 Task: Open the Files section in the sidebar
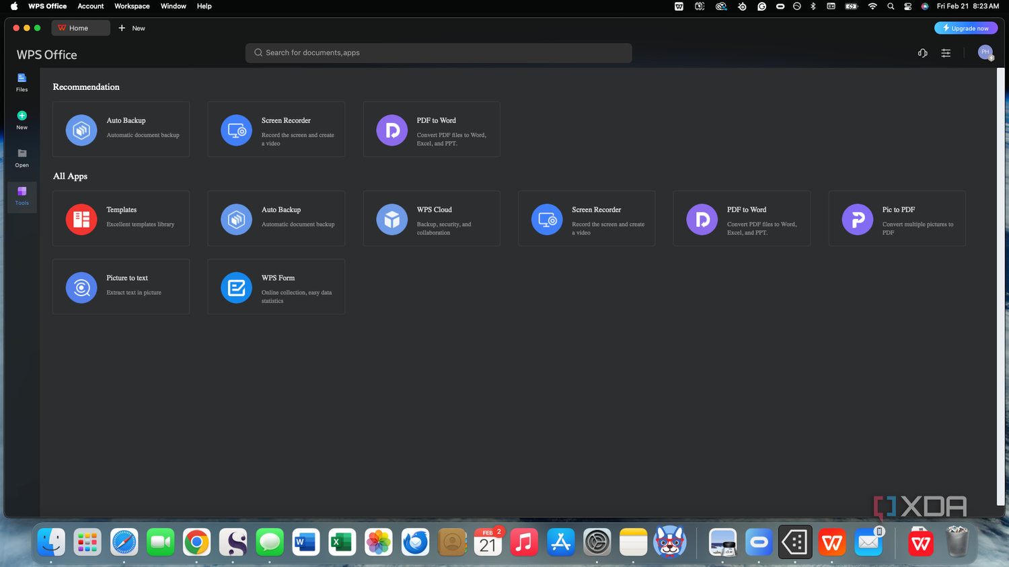click(22, 82)
